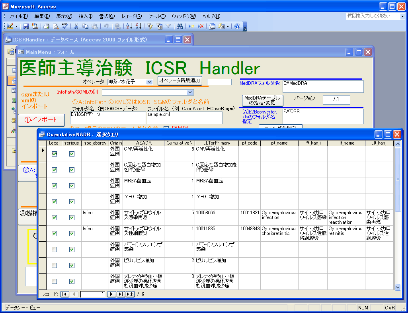408x313 pixels.
Task: Click the オペレータ新規追加 button
Action: [x=180, y=80]
